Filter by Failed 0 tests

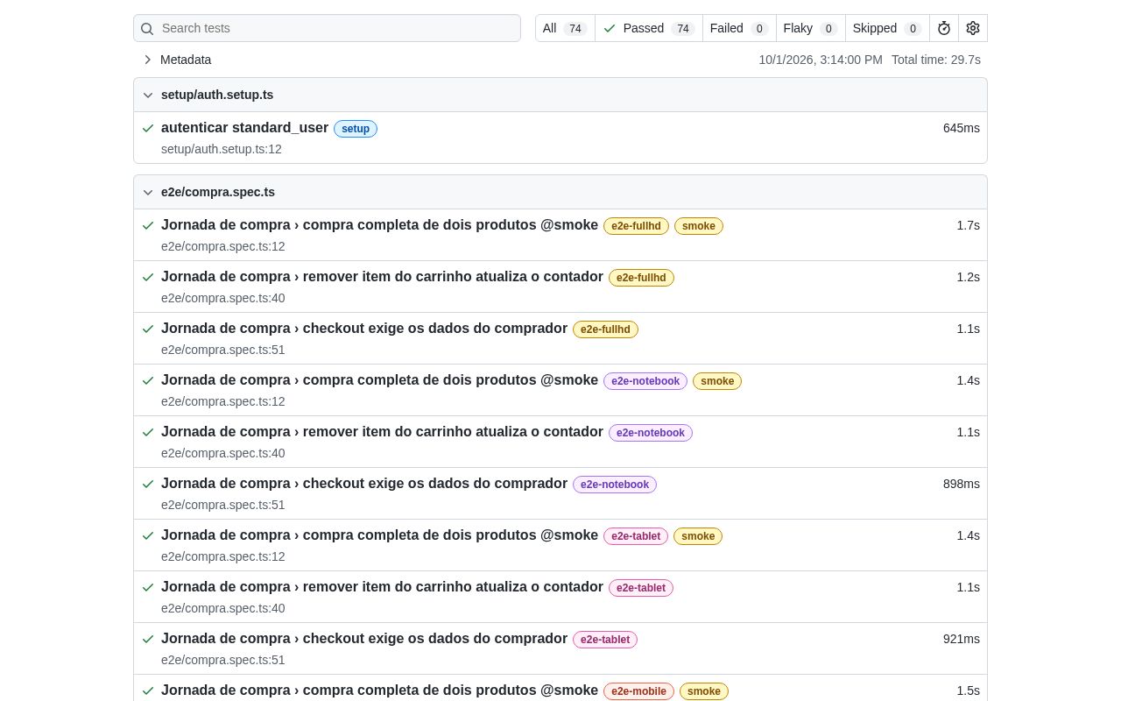click(x=739, y=28)
